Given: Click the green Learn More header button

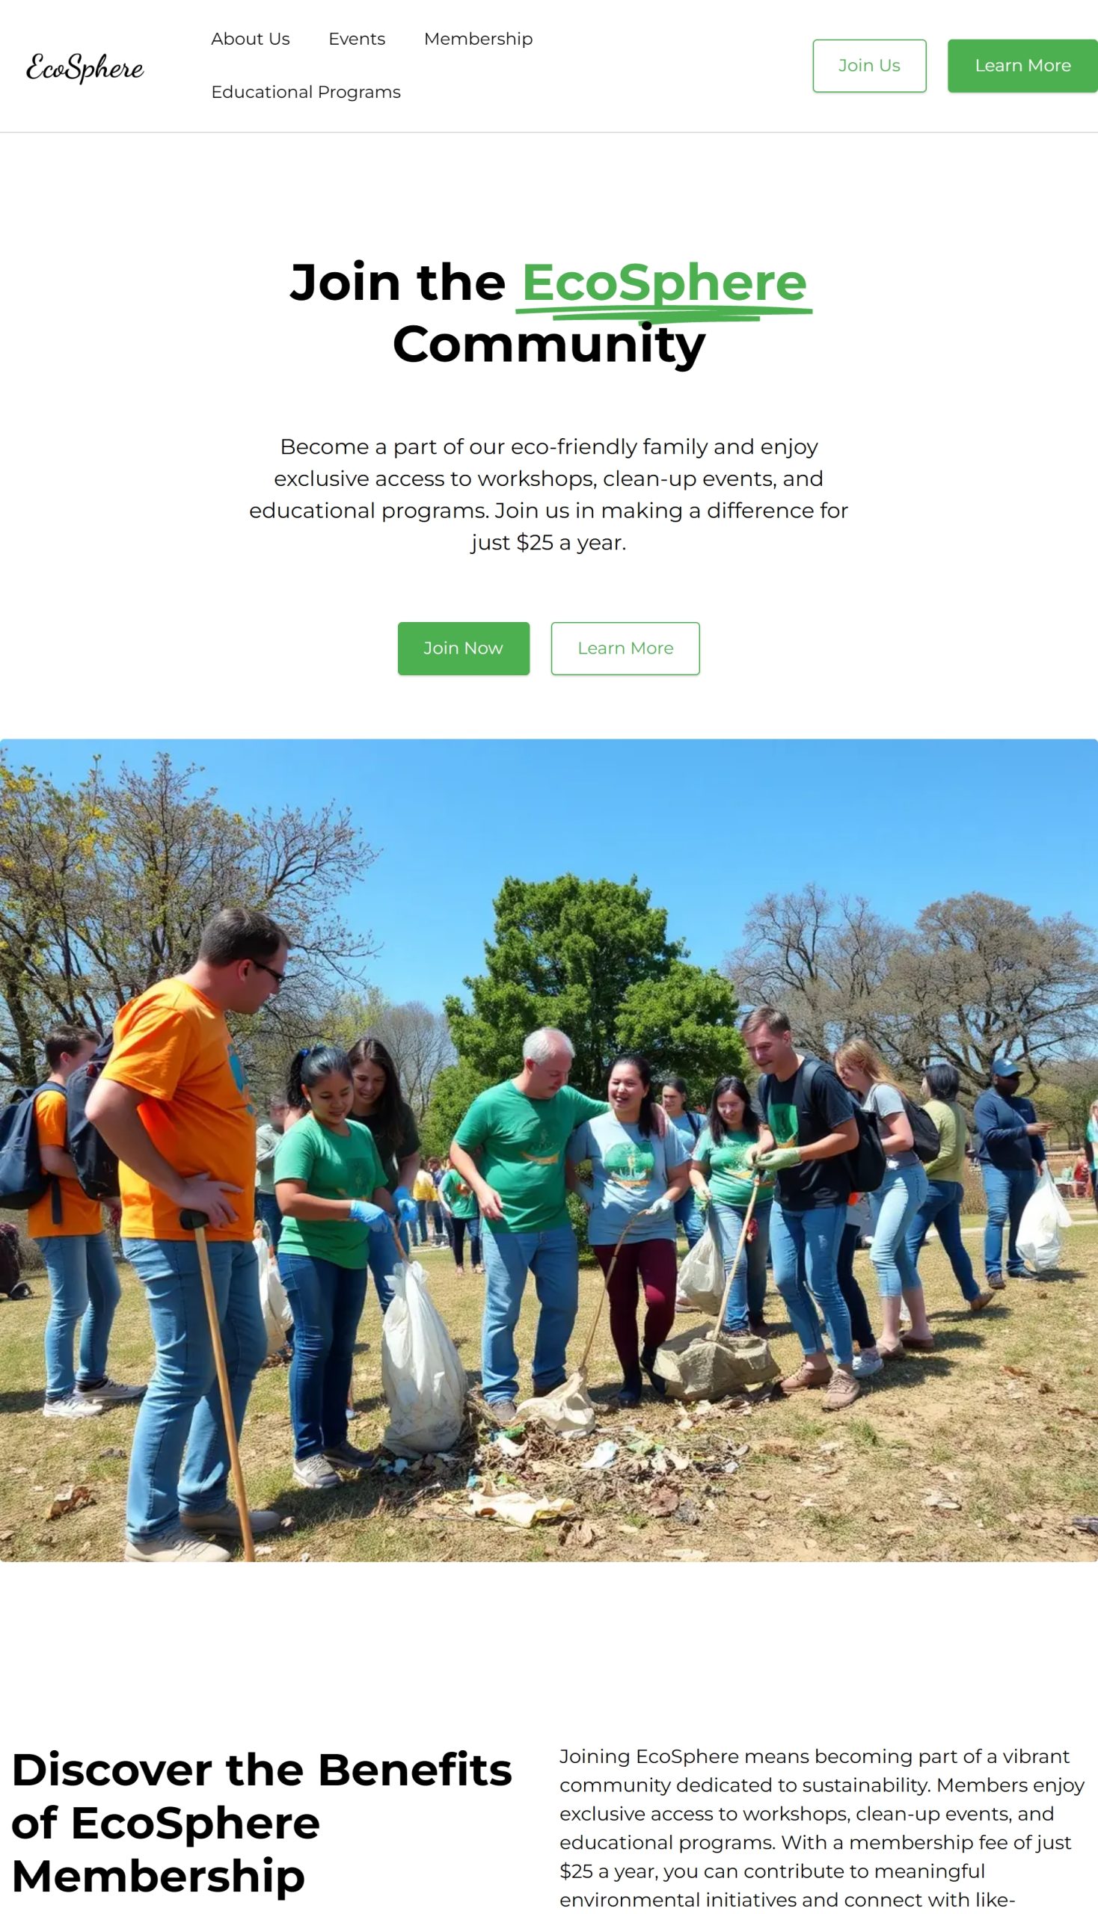Looking at the screenshot, I should click(x=1022, y=66).
